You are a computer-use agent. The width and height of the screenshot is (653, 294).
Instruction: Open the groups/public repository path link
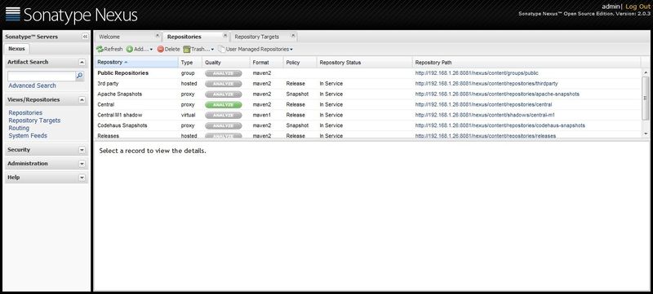coord(477,73)
